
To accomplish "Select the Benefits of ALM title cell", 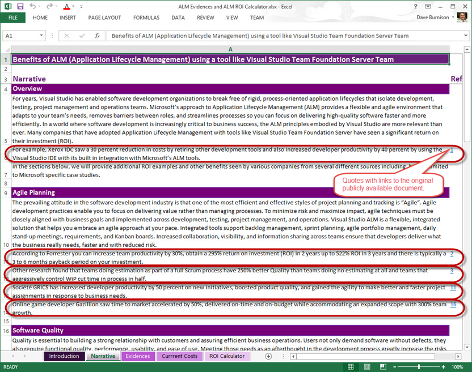I will [230, 59].
